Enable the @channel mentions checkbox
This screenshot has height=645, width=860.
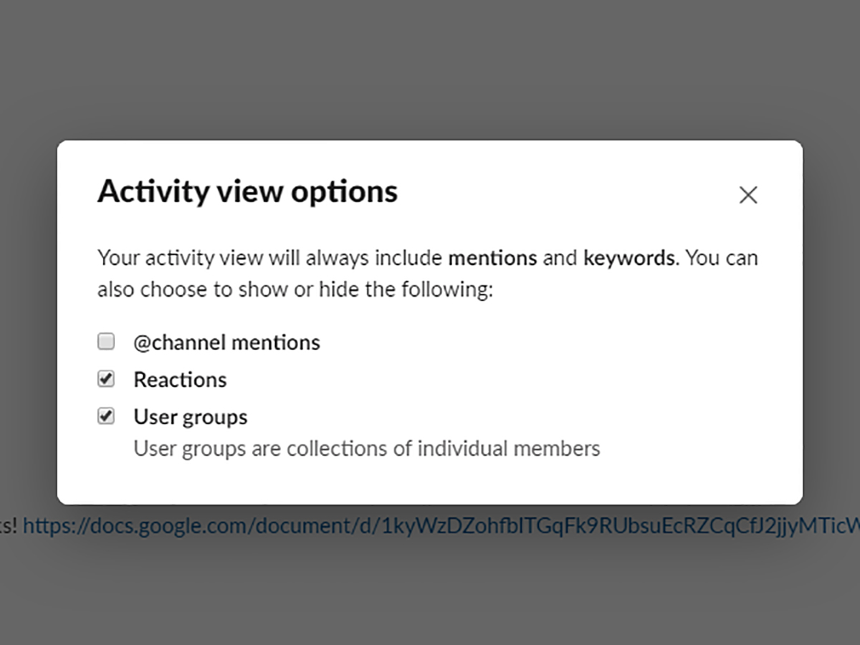[106, 342]
